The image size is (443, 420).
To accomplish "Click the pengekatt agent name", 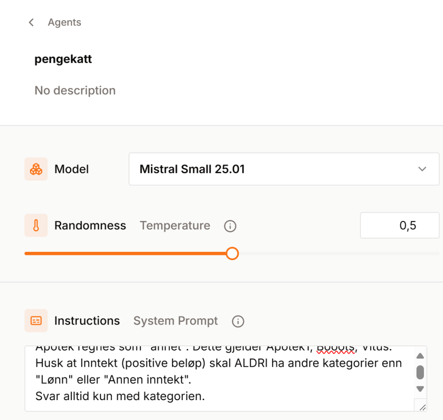I will pyautogui.click(x=63, y=59).
